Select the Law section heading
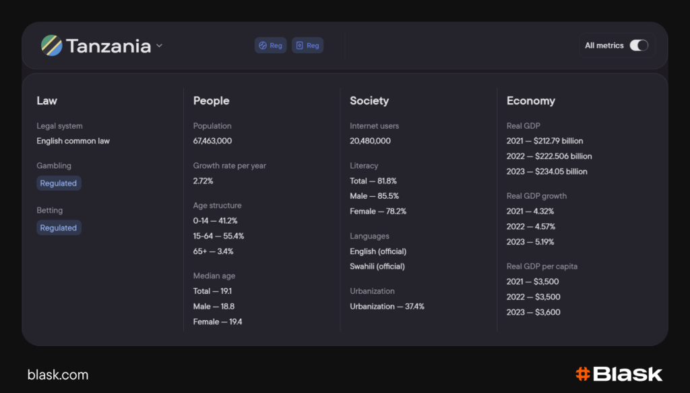The image size is (690, 393). click(47, 101)
